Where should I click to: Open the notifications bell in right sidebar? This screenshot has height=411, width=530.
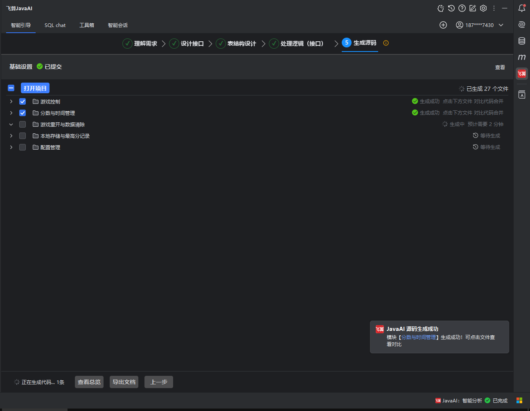[522, 8]
